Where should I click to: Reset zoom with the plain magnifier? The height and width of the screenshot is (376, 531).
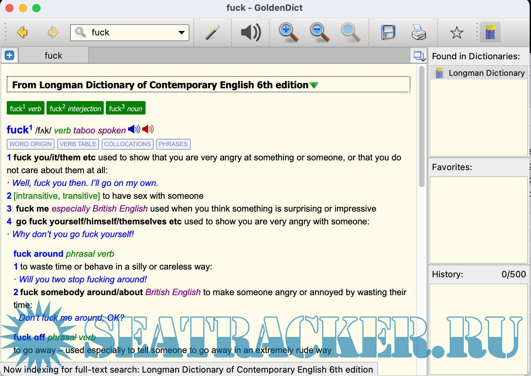tap(350, 32)
